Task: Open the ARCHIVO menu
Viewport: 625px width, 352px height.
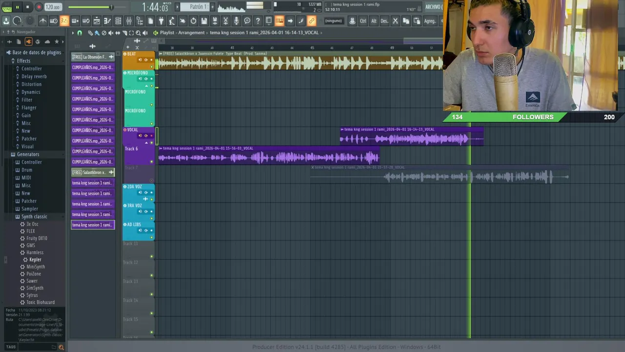Action: pyautogui.click(x=433, y=7)
